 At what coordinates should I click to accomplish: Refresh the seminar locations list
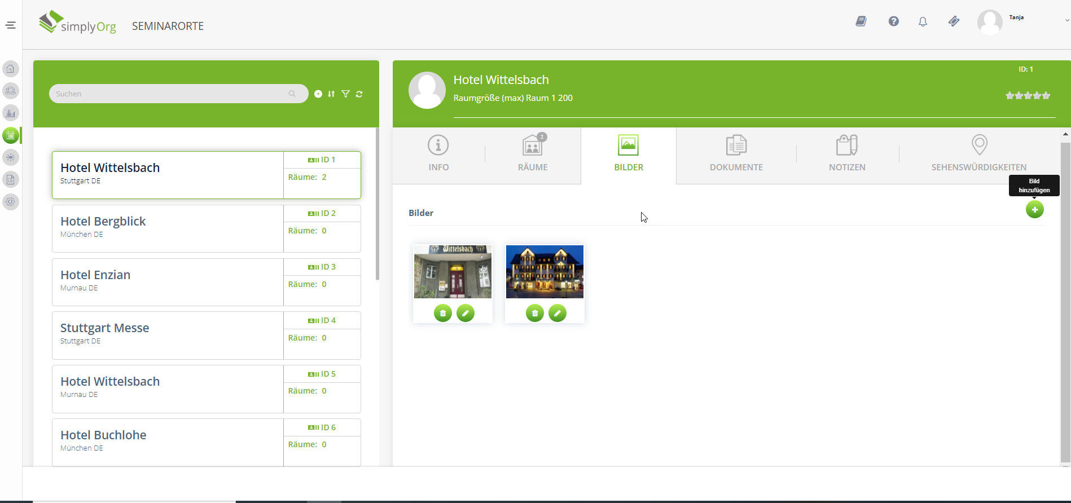(359, 94)
